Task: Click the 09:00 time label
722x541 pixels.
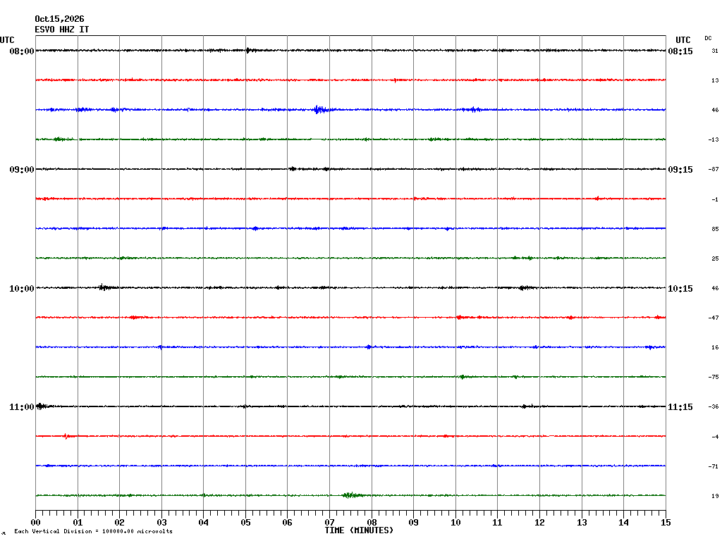Action: pos(22,170)
